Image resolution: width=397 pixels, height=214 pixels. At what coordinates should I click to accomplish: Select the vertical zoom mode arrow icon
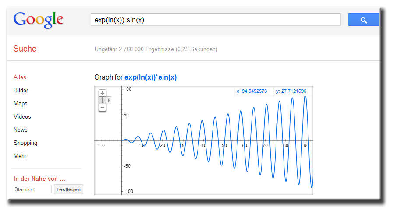point(103,100)
